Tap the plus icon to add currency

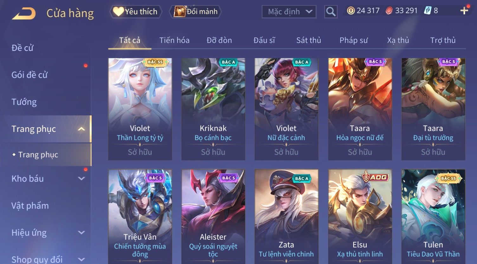(464, 11)
